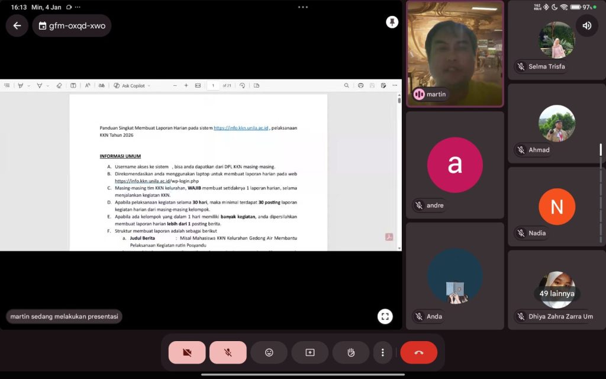This screenshot has height=379, width=606.
Task: Turn on the camera
Action: click(x=187, y=352)
